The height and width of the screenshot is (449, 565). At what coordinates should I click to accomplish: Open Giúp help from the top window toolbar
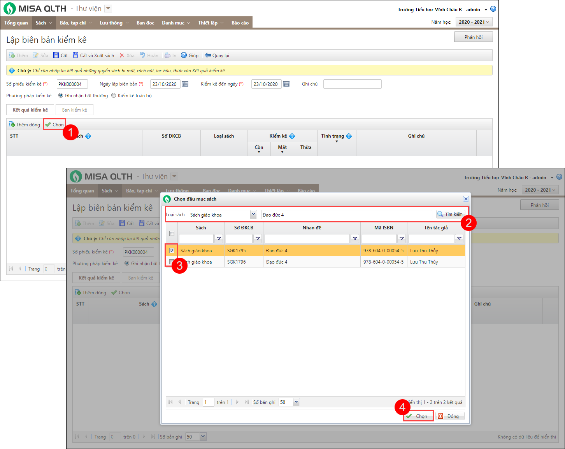coord(190,55)
